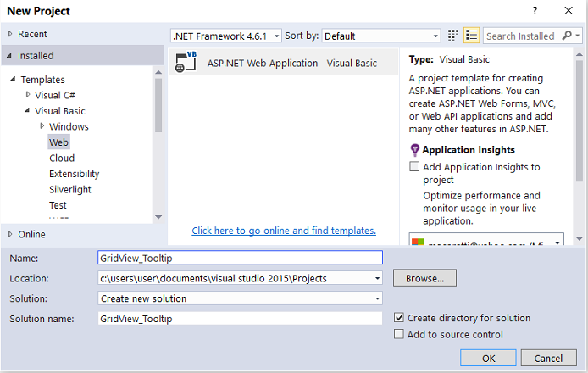Expand the Visual C# tree node

click(28, 95)
